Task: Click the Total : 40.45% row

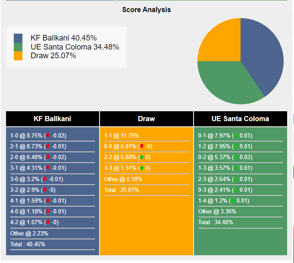Action: (53, 244)
